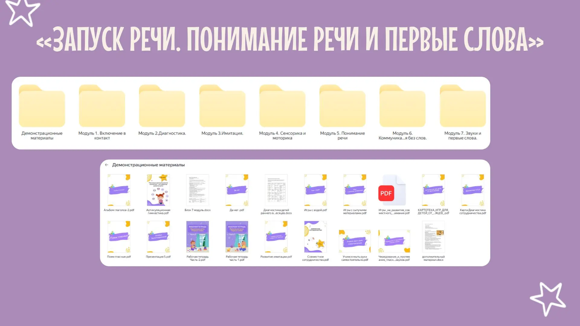Open Карта Диагностика сотрудничества.pdf thumbnail
The width and height of the screenshot is (580, 326).
(x=473, y=190)
